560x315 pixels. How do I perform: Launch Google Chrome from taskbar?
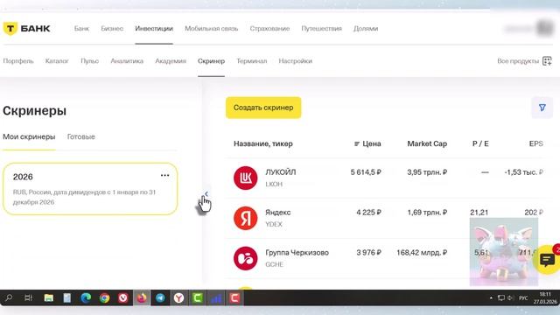point(105,297)
